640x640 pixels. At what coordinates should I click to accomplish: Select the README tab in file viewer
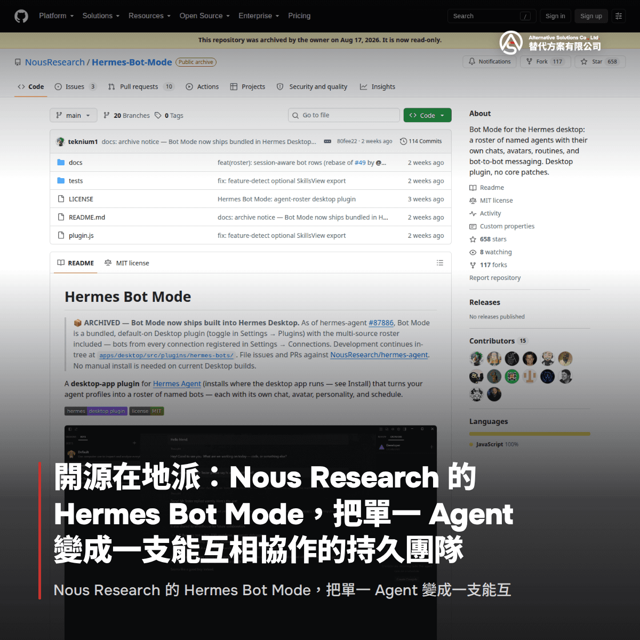[x=76, y=263]
